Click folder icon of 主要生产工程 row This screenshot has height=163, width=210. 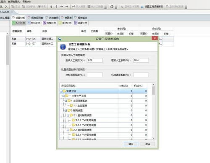(67, 96)
